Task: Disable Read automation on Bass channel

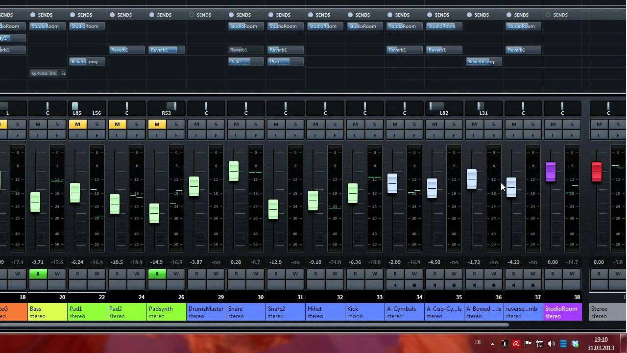Action: point(38,274)
